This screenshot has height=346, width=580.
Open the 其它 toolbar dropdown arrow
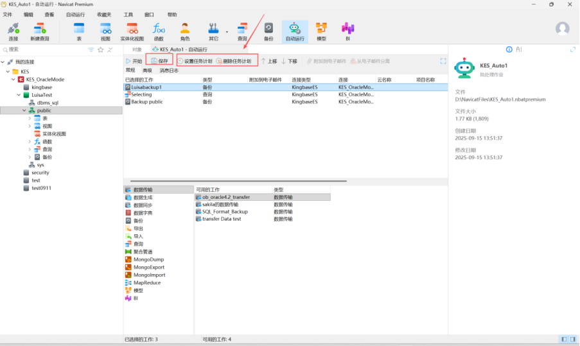(x=227, y=31)
